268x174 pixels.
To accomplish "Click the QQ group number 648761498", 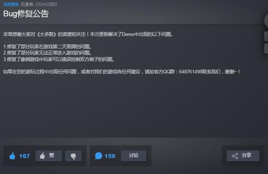I will pos(190,72).
